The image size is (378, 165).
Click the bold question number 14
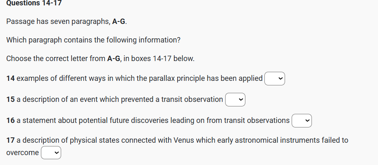point(11,78)
